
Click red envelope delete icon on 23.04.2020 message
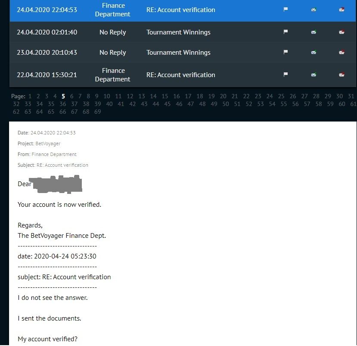coord(342,52)
